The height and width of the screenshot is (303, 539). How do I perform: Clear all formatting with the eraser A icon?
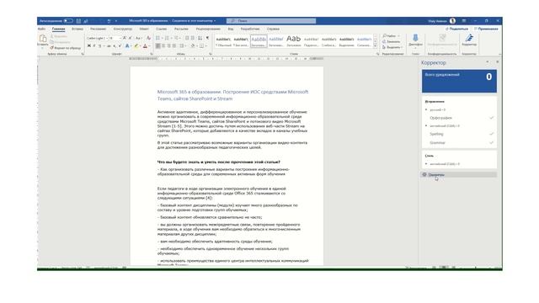coord(148,38)
